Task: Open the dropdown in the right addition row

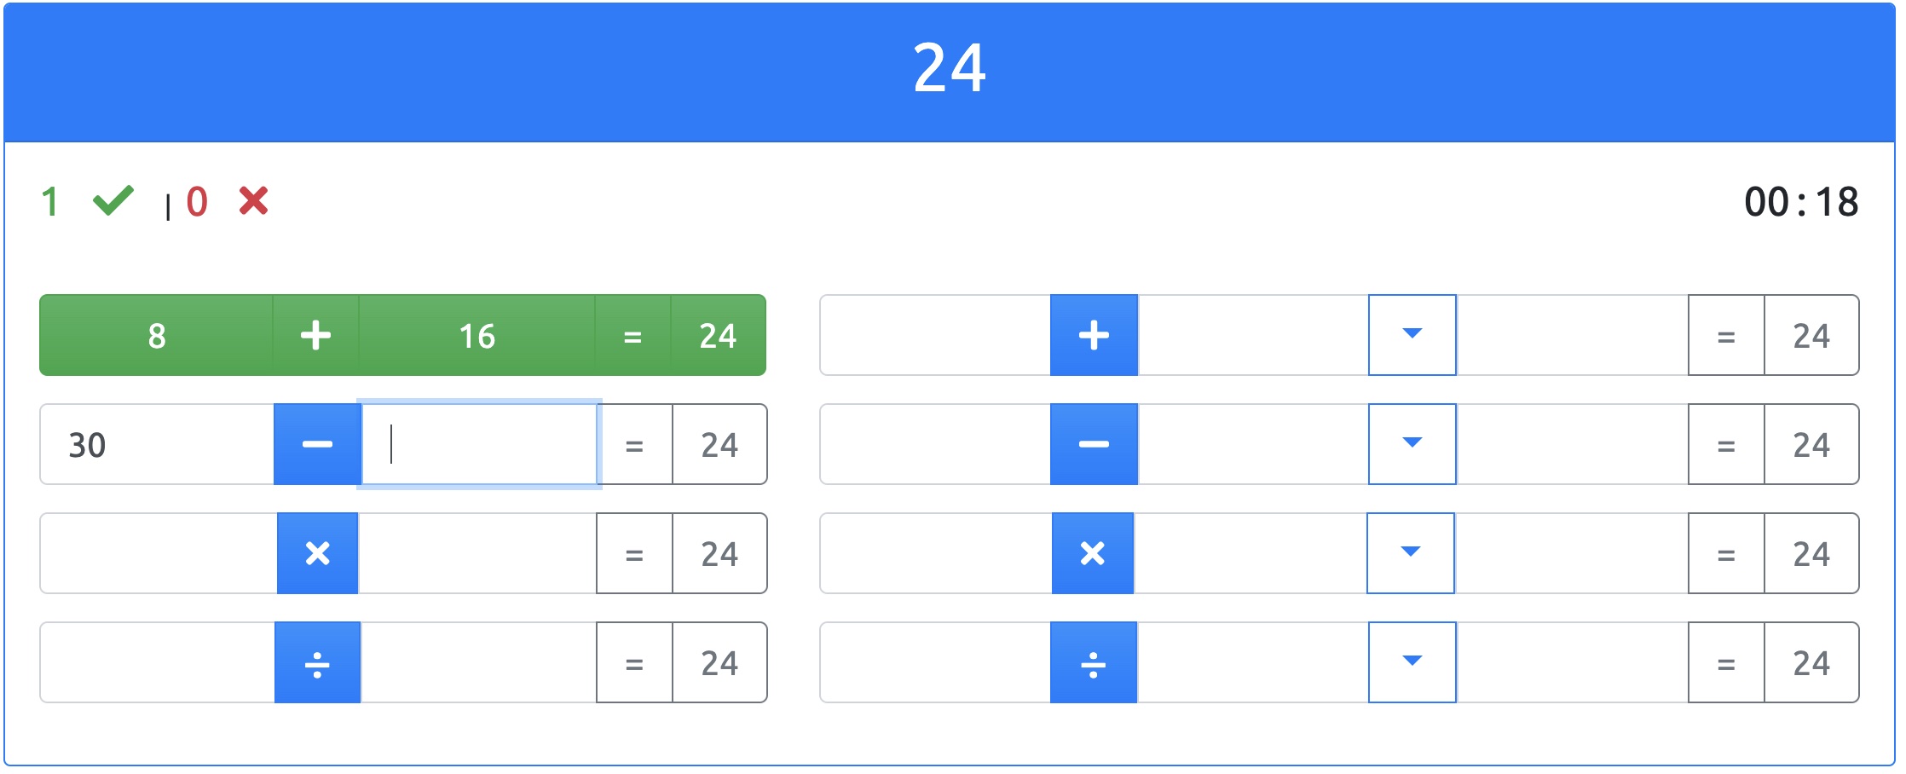Action: click(x=1412, y=335)
